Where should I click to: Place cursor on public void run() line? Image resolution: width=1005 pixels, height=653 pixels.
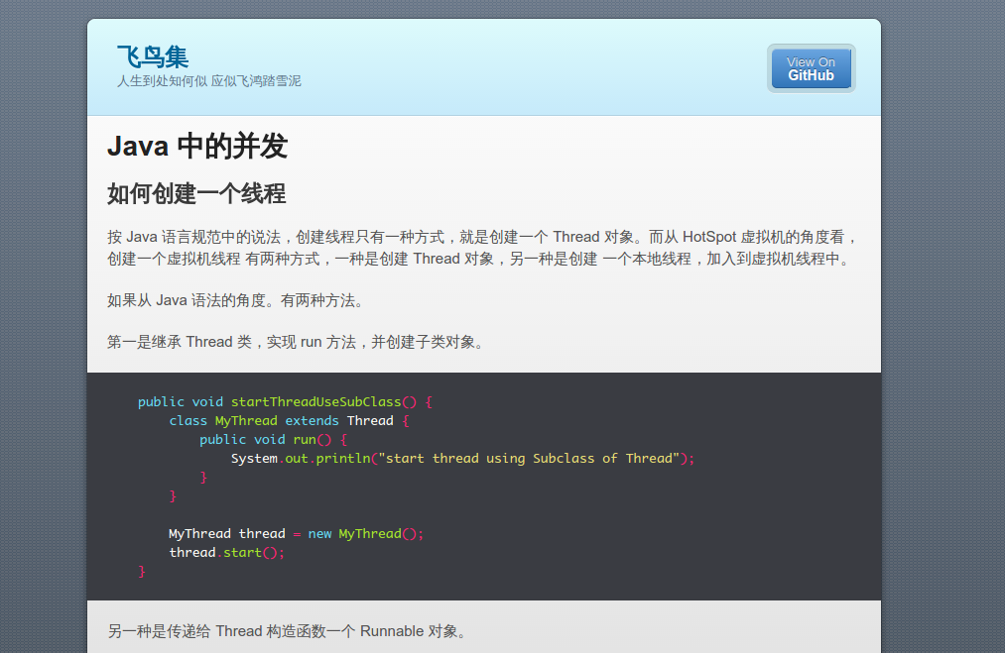click(x=273, y=440)
